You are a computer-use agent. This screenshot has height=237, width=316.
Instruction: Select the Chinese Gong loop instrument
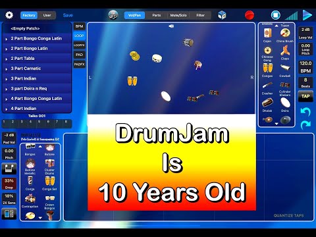(267, 54)
